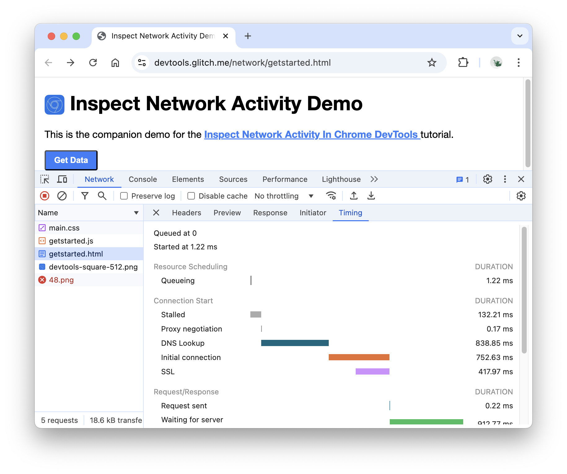Export HAR with the download icon
The image size is (567, 474).
click(x=371, y=196)
